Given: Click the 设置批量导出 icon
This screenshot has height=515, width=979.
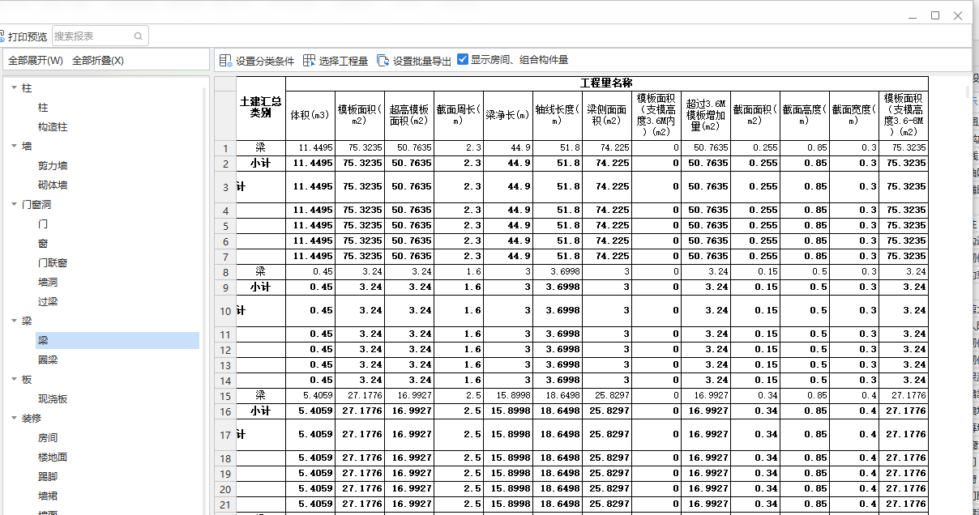Looking at the screenshot, I should click(383, 61).
